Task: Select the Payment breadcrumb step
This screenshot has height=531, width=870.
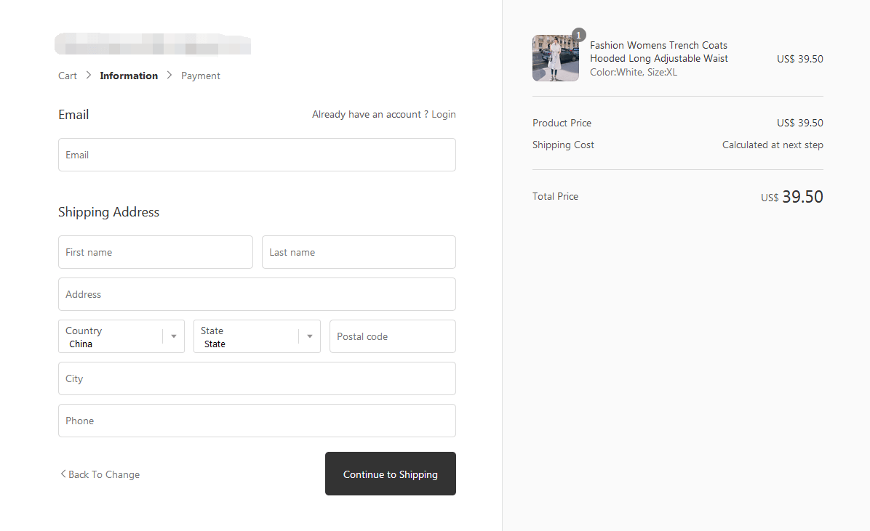Action: (201, 76)
